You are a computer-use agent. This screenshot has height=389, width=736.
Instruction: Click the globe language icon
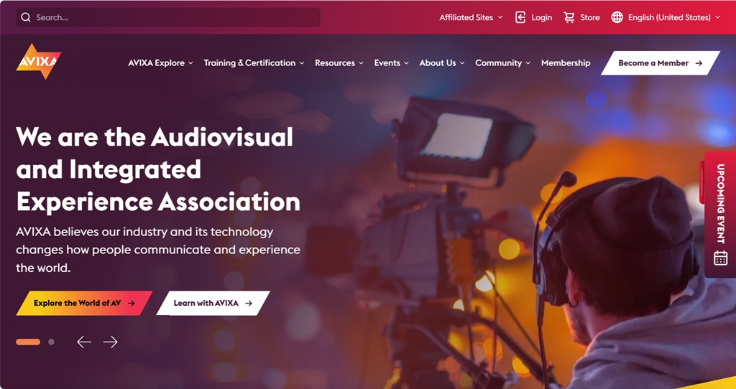(617, 17)
